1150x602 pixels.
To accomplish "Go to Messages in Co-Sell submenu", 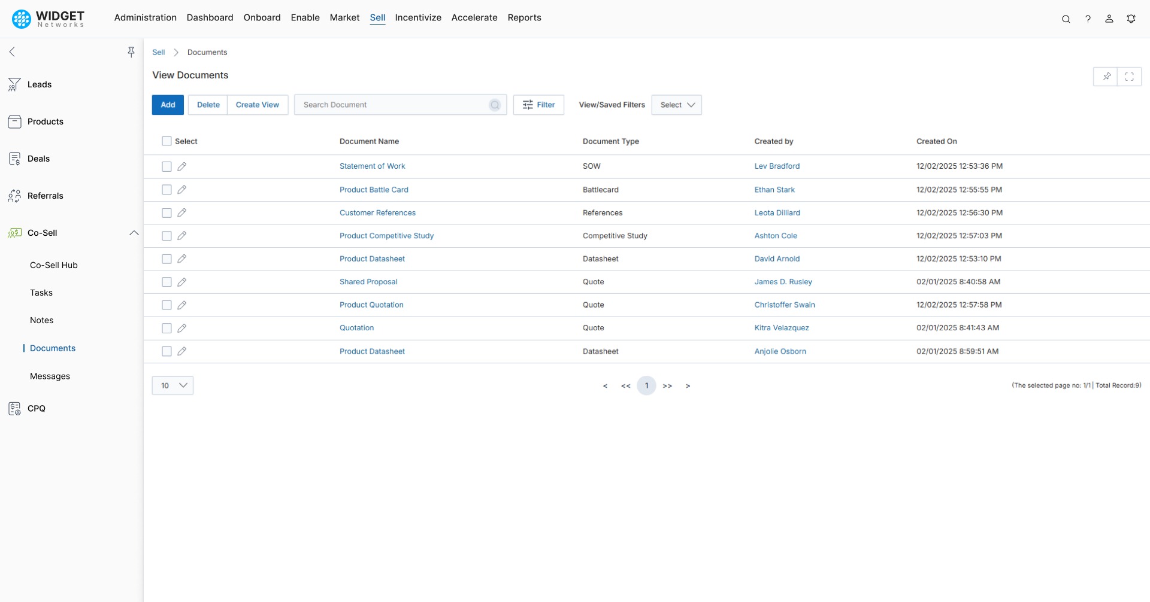I will [50, 376].
